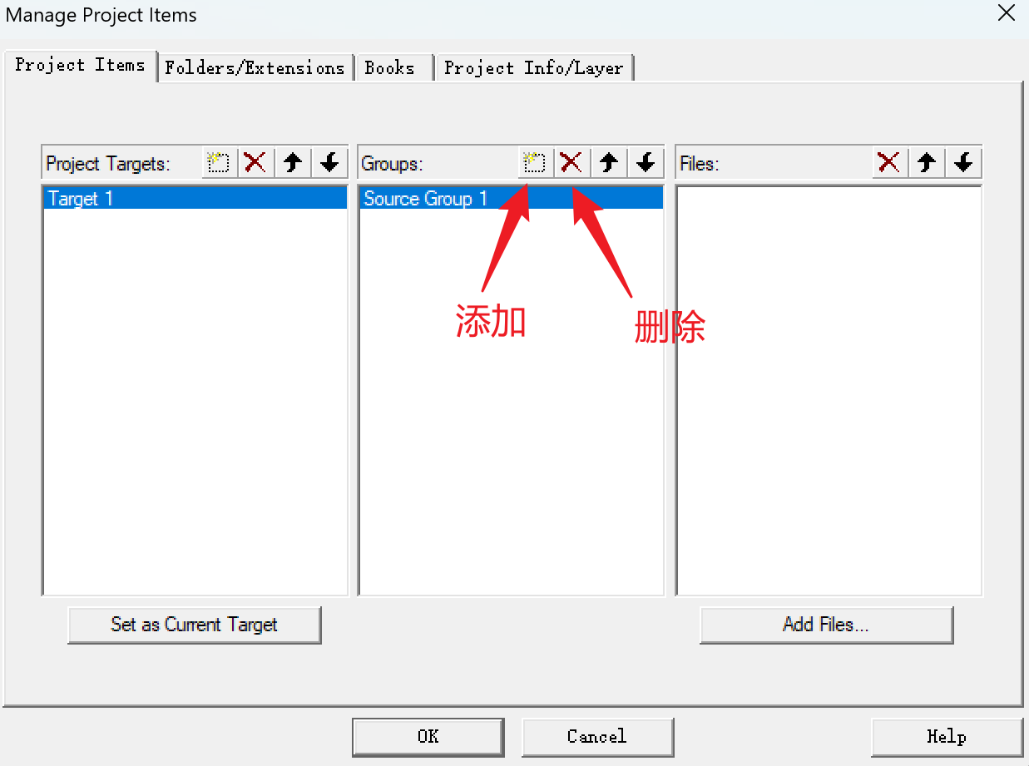Viewport: 1029px width, 766px height.
Task: Move the file up in Files list
Action: point(927,163)
